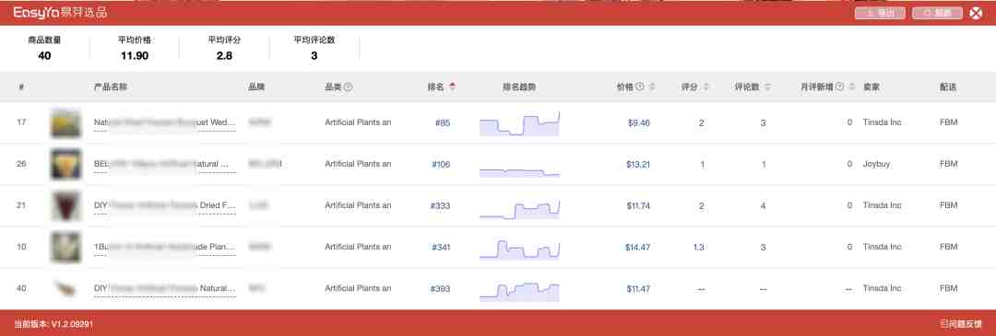This screenshot has height=336, width=996.
Task: Open the #106 rank link
Action: coord(441,164)
